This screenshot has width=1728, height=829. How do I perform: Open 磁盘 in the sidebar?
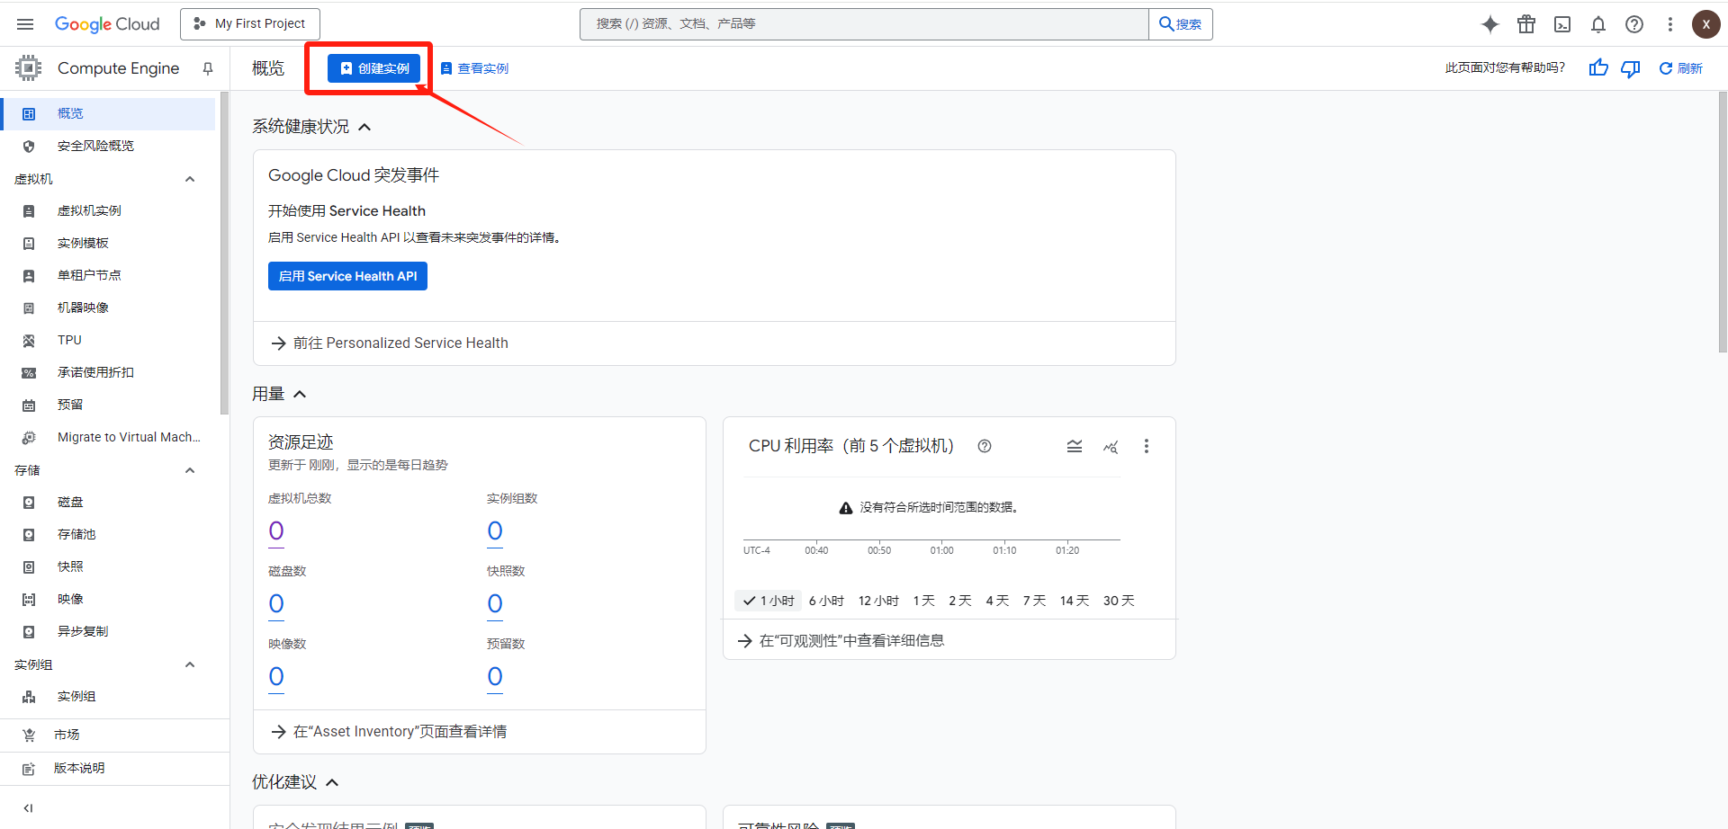(x=108, y=502)
